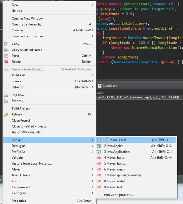Click the m2 icon beside Maven install
Viewport: 183px width, 204px height.
[x=99, y=181]
